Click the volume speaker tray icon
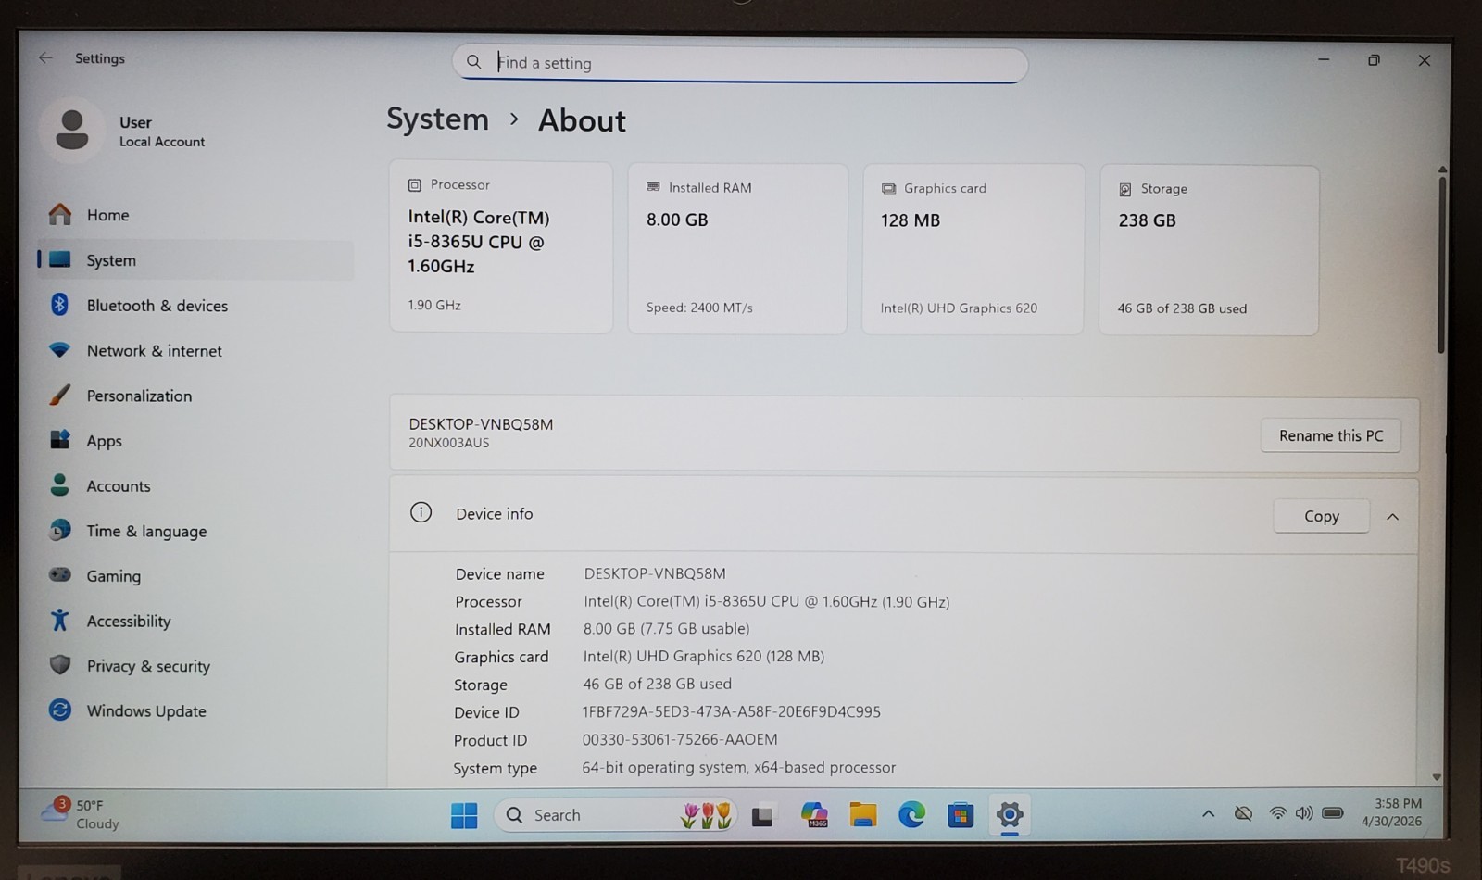1482x880 pixels. point(1304,813)
